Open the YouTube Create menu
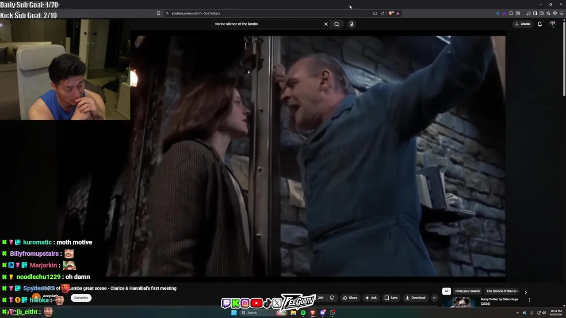The image size is (566, 318). click(x=522, y=24)
